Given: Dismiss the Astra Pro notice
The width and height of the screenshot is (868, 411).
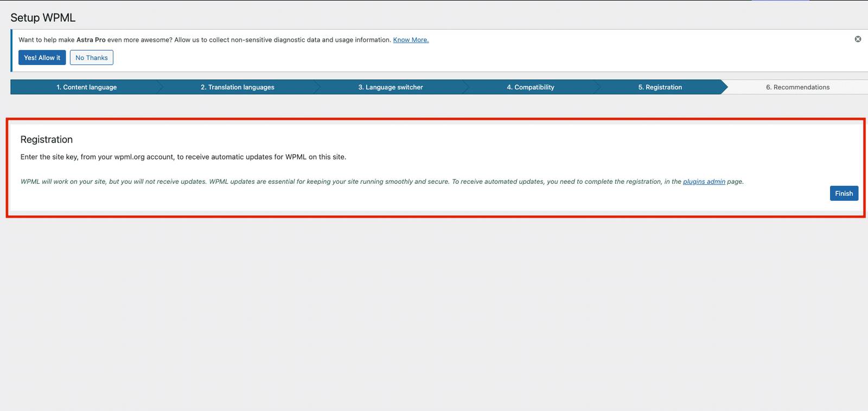Looking at the screenshot, I should pyautogui.click(x=858, y=39).
